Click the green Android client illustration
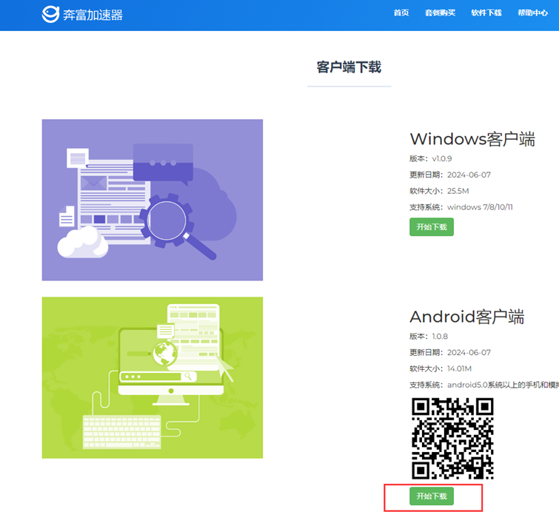Screen dimensions: 559x526 pos(153,377)
